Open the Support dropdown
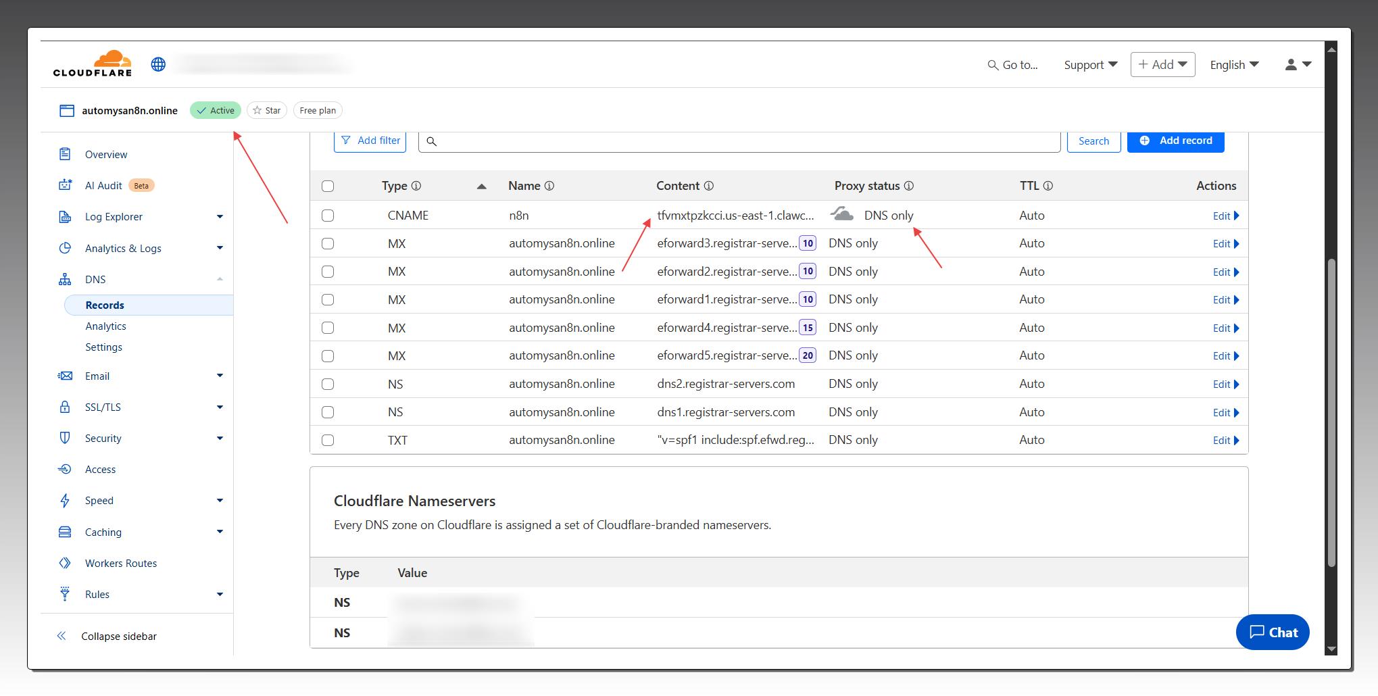Image resolution: width=1378 pixels, height=696 pixels. (x=1090, y=65)
